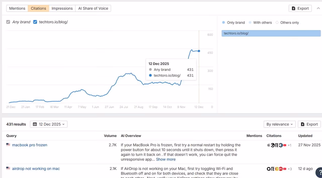
Task: Click the TE citation icon in airdrop row
Action: pyautogui.click(x=273, y=169)
